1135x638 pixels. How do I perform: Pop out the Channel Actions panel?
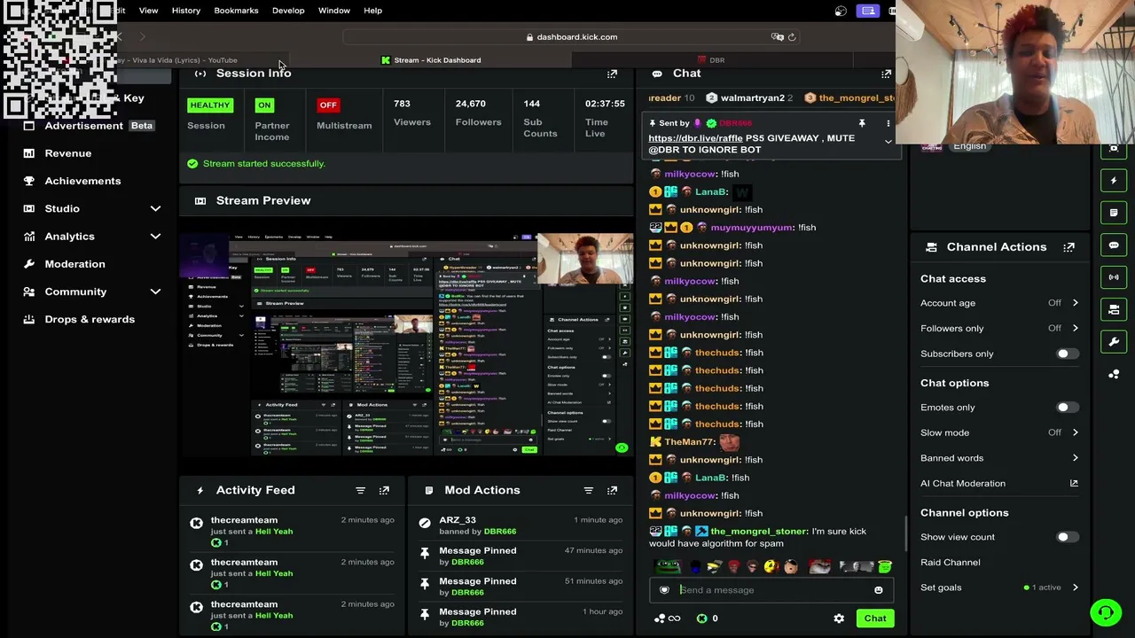1068,247
